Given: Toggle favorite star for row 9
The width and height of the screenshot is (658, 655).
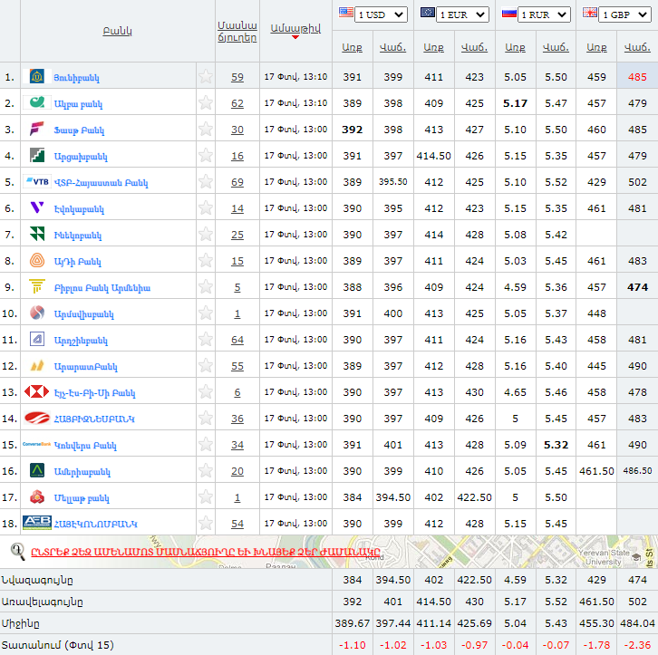Looking at the screenshot, I should pyautogui.click(x=206, y=286).
